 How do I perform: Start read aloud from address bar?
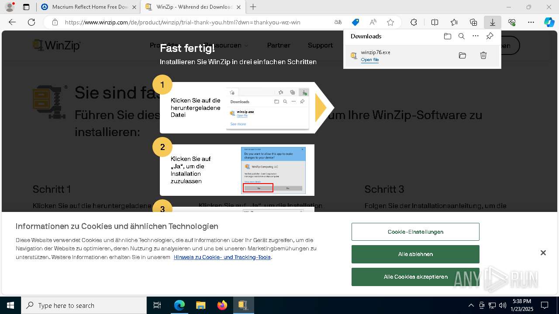373,22
